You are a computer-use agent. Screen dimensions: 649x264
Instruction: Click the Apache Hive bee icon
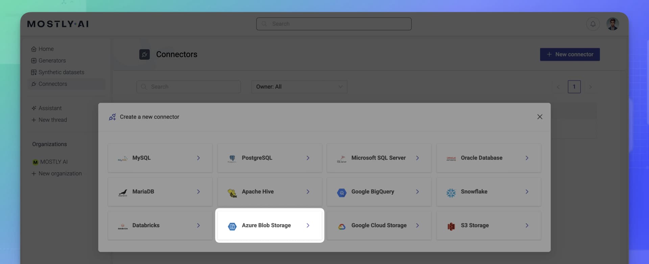[x=232, y=193]
